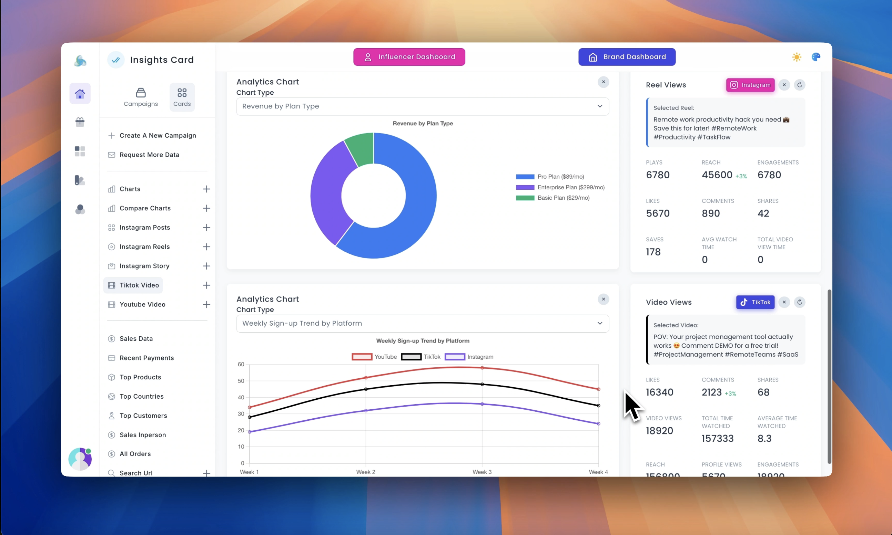This screenshot has height=535, width=892.
Task: Expand Charts with its plus button
Action: [206, 189]
